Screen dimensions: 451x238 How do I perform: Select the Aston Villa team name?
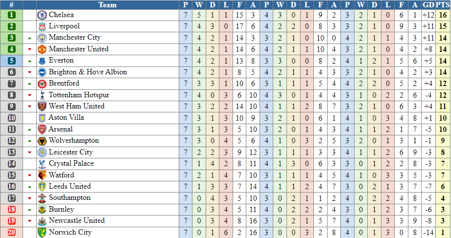point(66,117)
